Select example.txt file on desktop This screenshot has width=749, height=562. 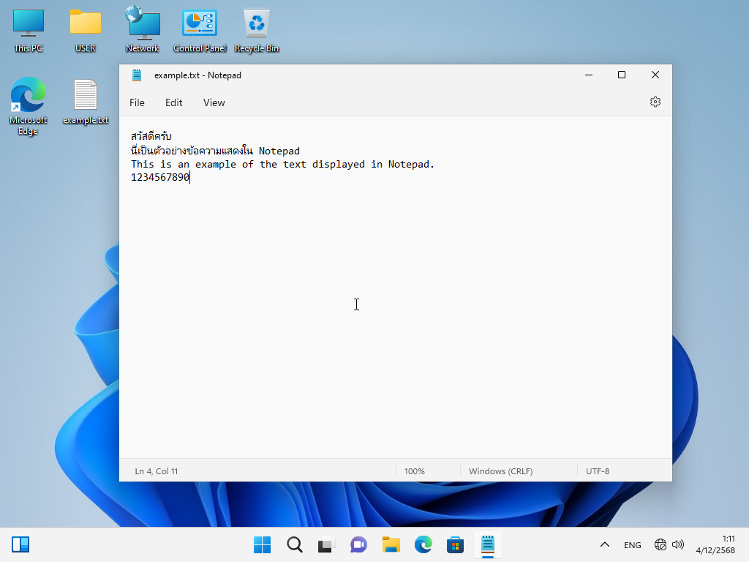point(86,102)
